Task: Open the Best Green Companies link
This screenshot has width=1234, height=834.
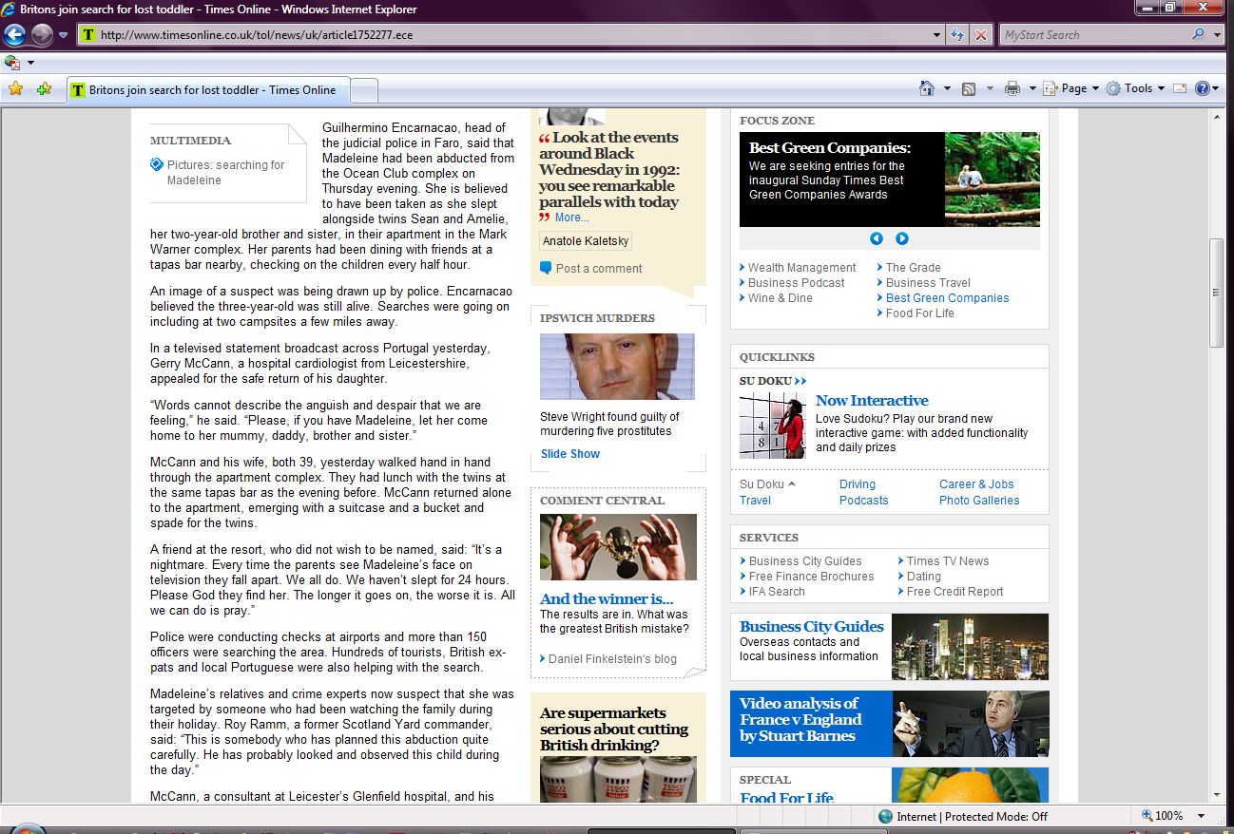Action: pos(947,298)
